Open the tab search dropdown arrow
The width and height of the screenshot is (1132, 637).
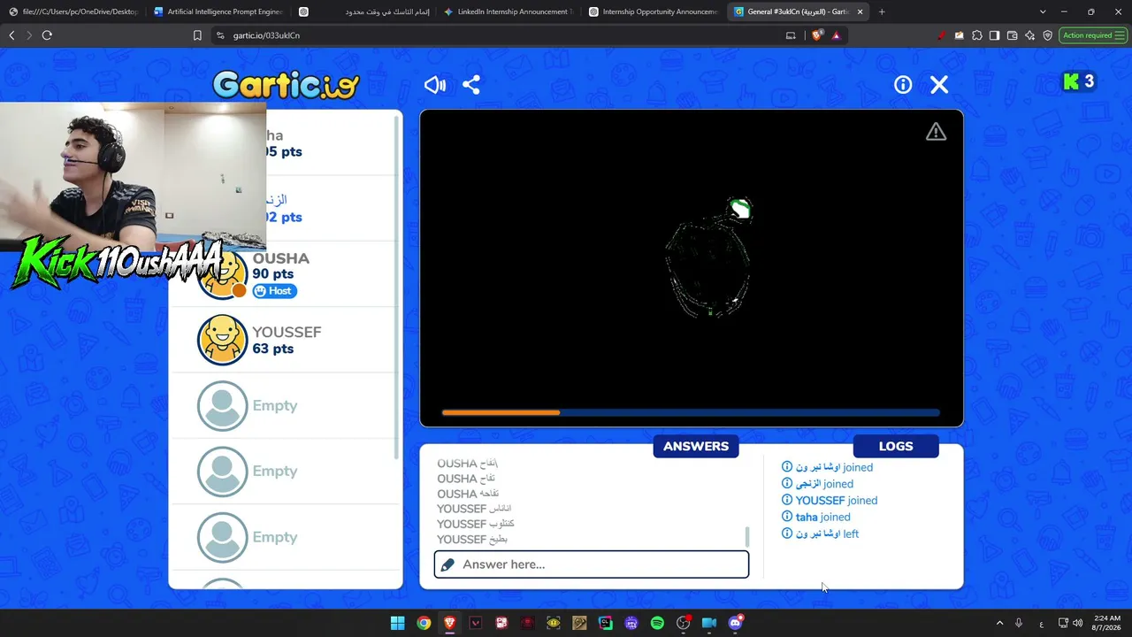pyautogui.click(x=1043, y=12)
